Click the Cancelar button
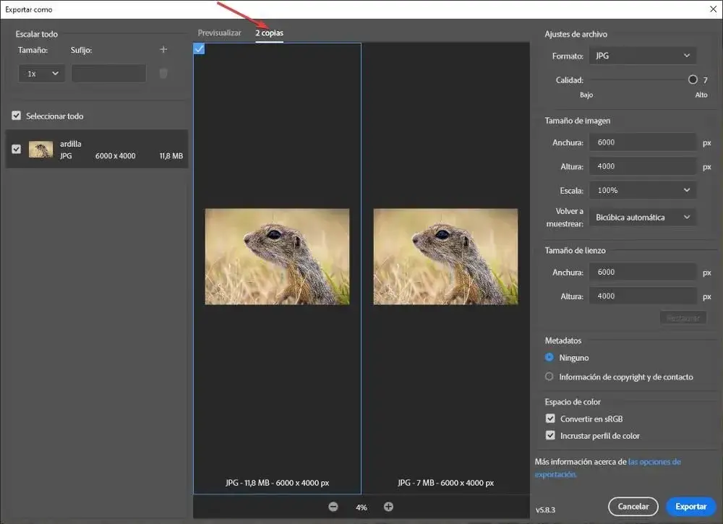This screenshot has height=524, width=723. click(x=633, y=507)
